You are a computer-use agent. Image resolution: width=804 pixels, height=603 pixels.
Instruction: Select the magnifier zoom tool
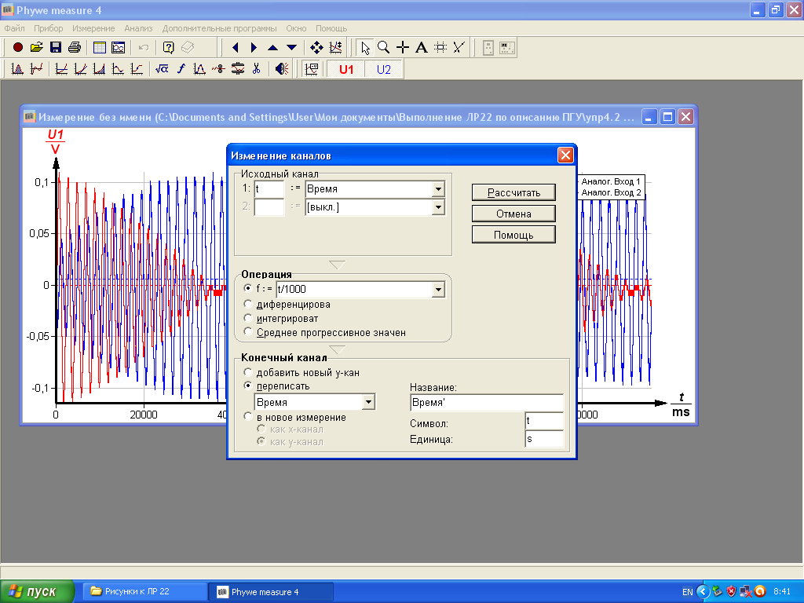[383, 48]
